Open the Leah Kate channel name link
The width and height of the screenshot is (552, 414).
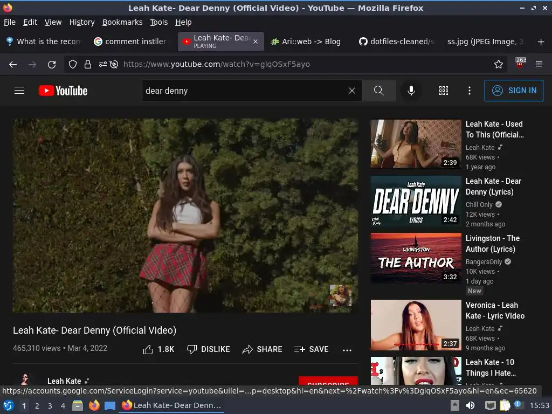coord(64,381)
